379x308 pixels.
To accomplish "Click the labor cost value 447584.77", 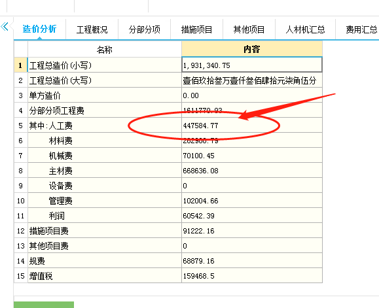I will pyautogui.click(x=252, y=126).
